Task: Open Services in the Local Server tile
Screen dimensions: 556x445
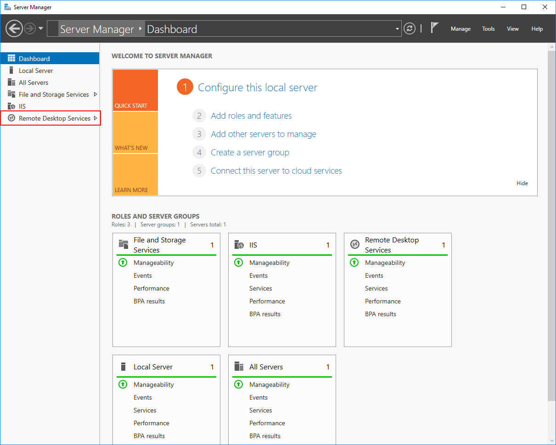Action: [x=145, y=410]
